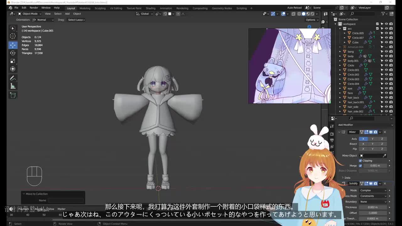Click the Move to Collection Name field
Image resolution: width=402 pixels, height=226 pixels.
pyautogui.click(x=66, y=200)
